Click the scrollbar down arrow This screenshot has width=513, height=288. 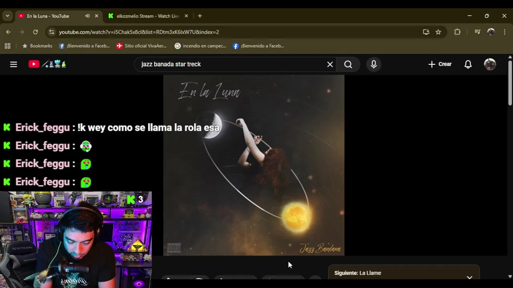[510, 276]
